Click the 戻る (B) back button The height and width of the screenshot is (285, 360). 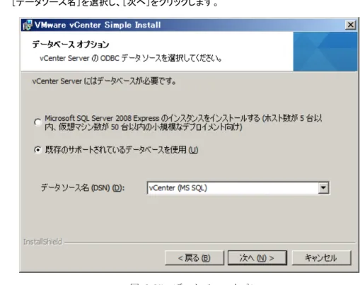pos(194,257)
